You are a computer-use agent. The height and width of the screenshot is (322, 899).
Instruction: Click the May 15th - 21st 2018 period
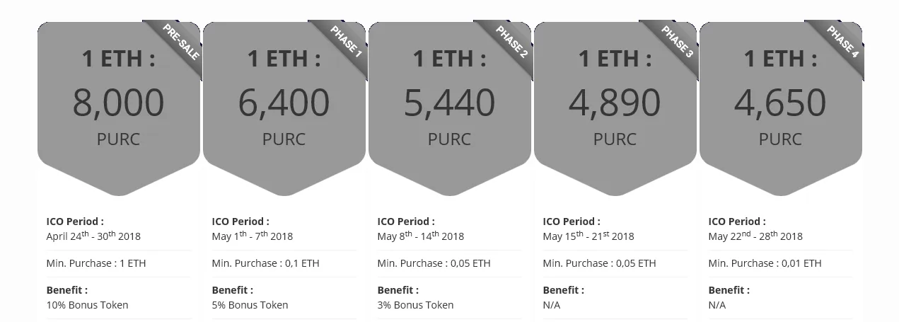coord(588,236)
